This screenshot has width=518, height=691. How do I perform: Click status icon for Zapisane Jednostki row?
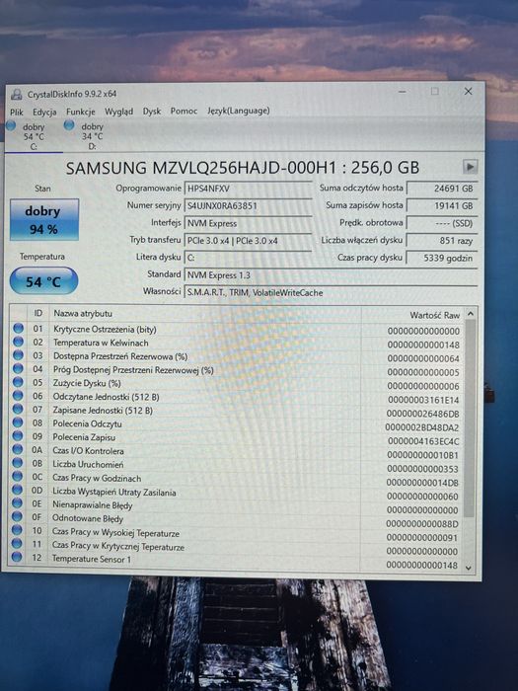click(x=18, y=409)
